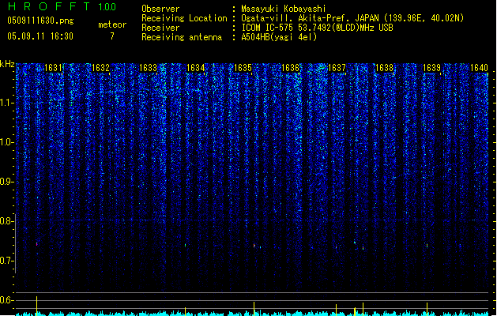Click the 0.9 kHz axis tick label

(6, 182)
